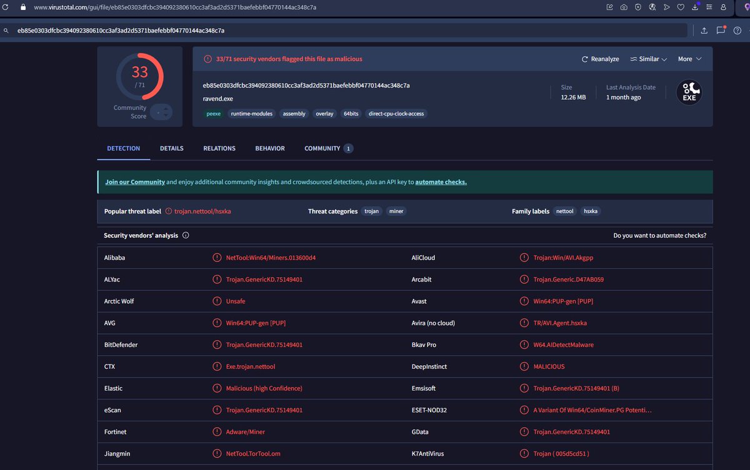
Task: Click Do you want to automate checks?
Action: [660, 235]
